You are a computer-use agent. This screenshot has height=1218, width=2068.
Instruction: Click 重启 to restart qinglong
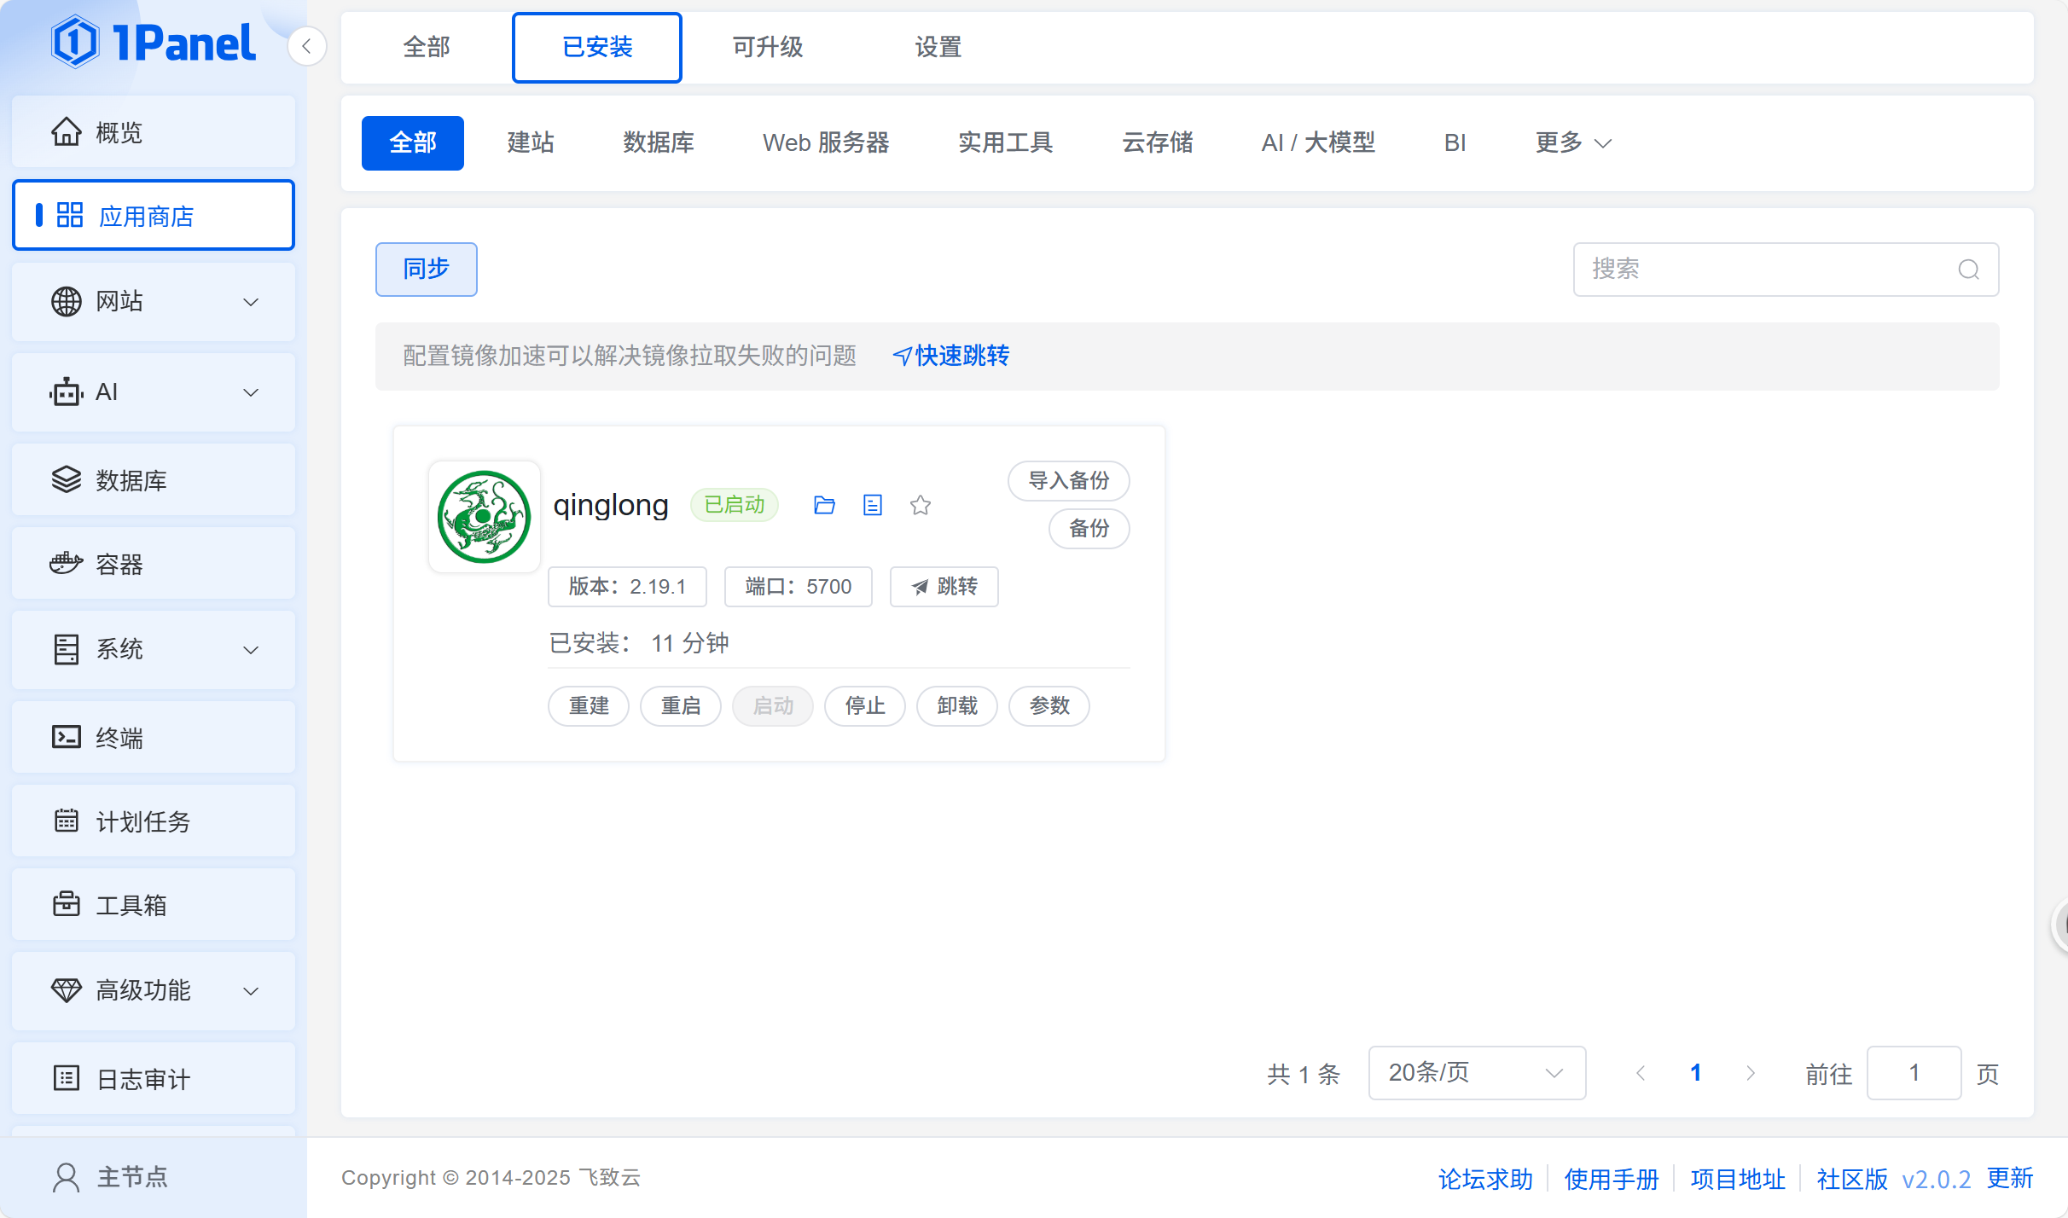point(681,705)
